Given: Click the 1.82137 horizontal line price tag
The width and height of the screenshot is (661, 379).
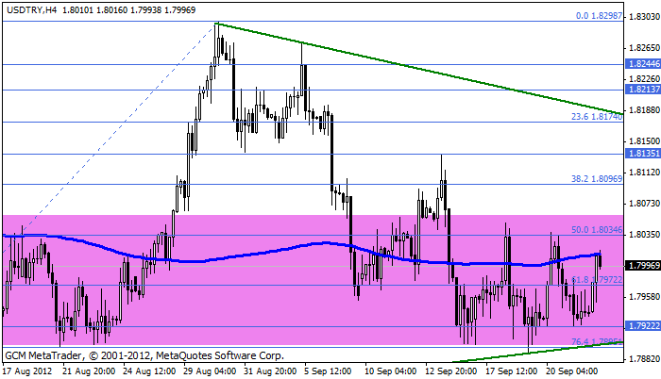Looking at the screenshot, I should [x=643, y=90].
